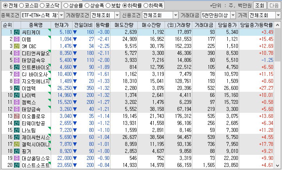Sort by the 순위 column header
This screenshot has height=170, width=282.
7,25
